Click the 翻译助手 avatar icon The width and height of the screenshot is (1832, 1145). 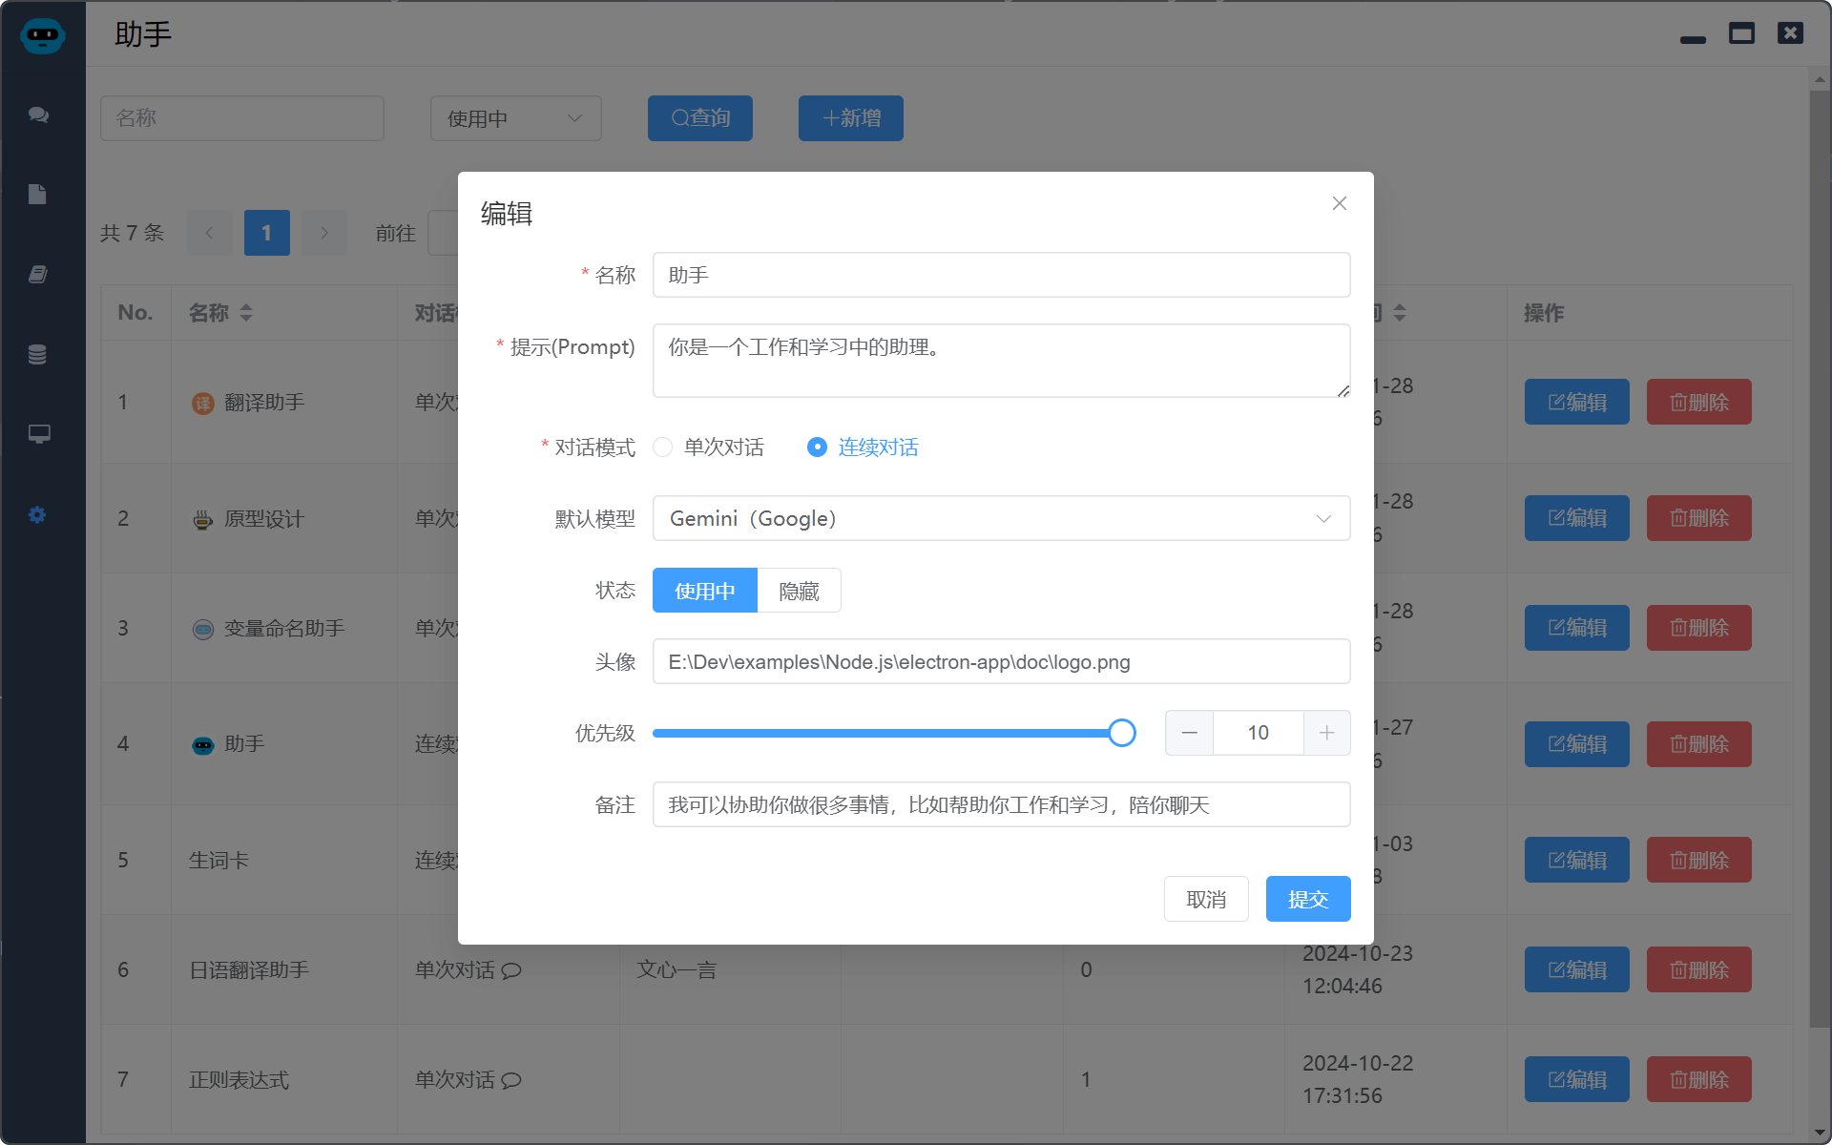[202, 403]
